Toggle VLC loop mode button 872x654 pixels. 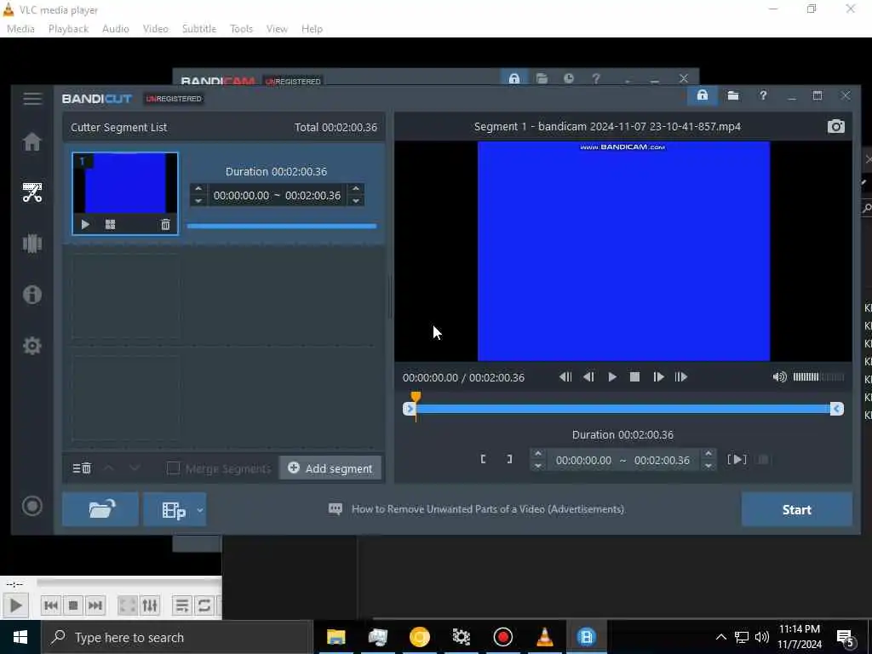(204, 605)
